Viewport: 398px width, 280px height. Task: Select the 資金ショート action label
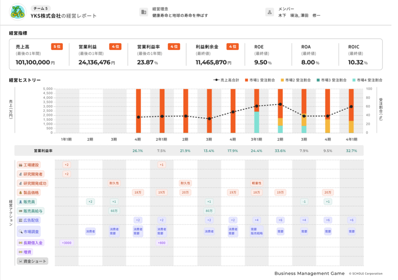click(x=32, y=261)
